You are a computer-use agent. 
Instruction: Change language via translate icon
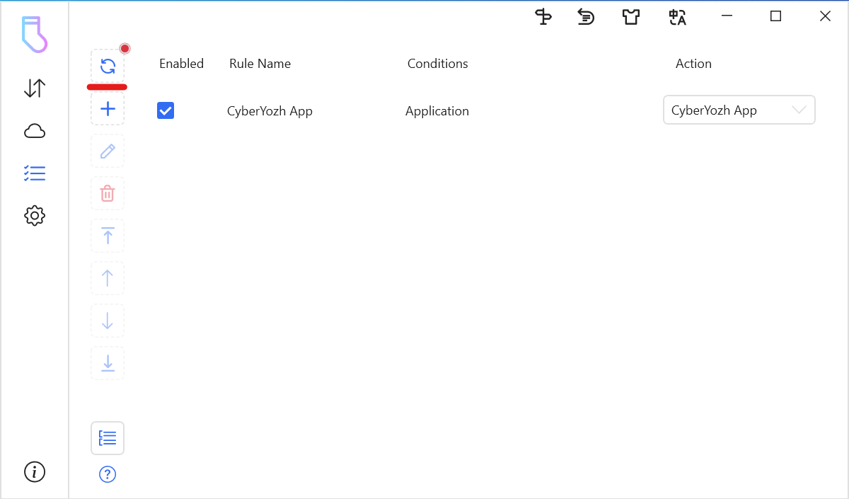(677, 17)
